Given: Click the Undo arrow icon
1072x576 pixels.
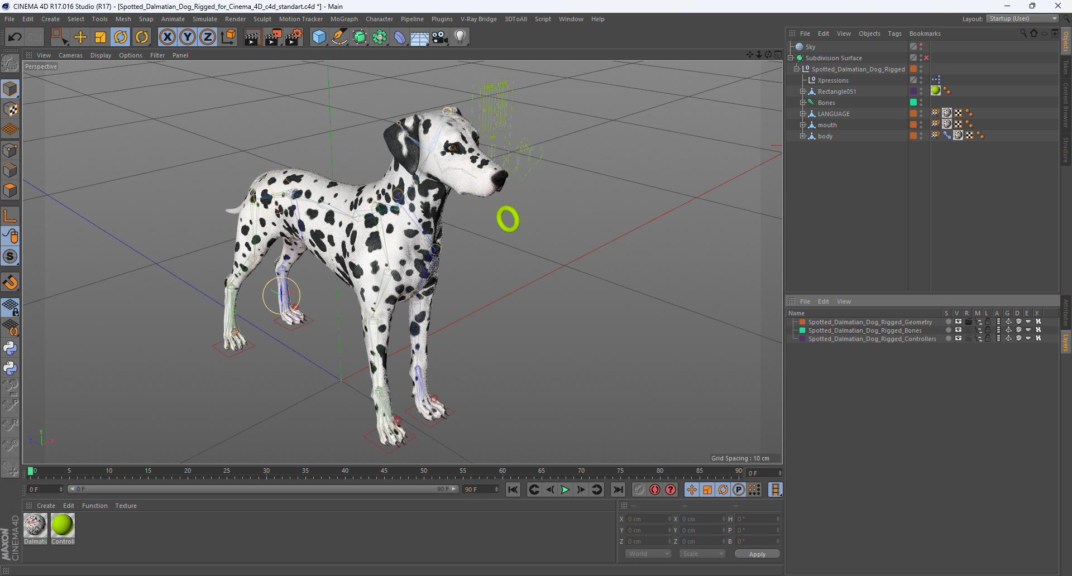Looking at the screenshot, I should 15,37.
